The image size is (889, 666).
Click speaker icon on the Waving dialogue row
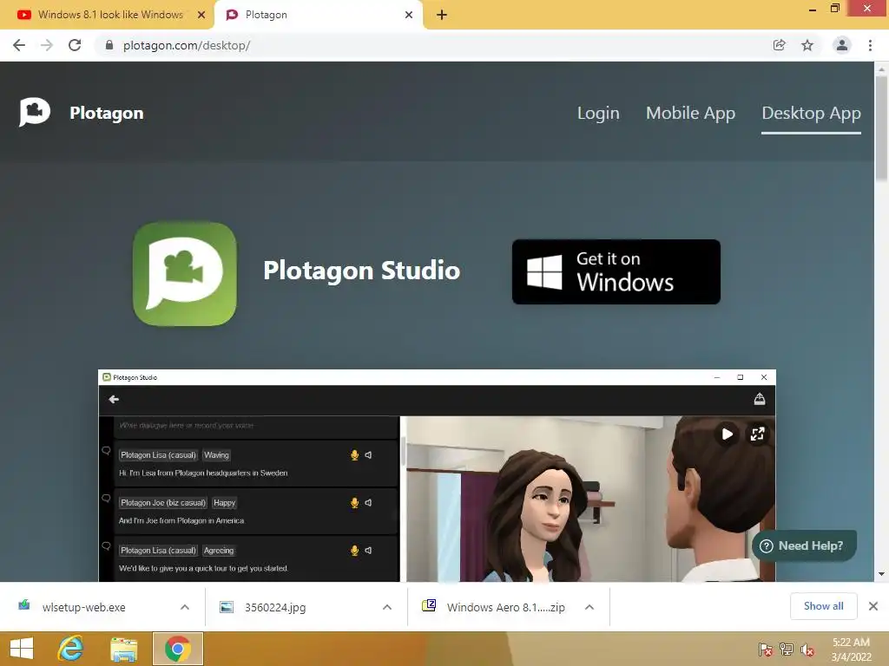[368, 454]
